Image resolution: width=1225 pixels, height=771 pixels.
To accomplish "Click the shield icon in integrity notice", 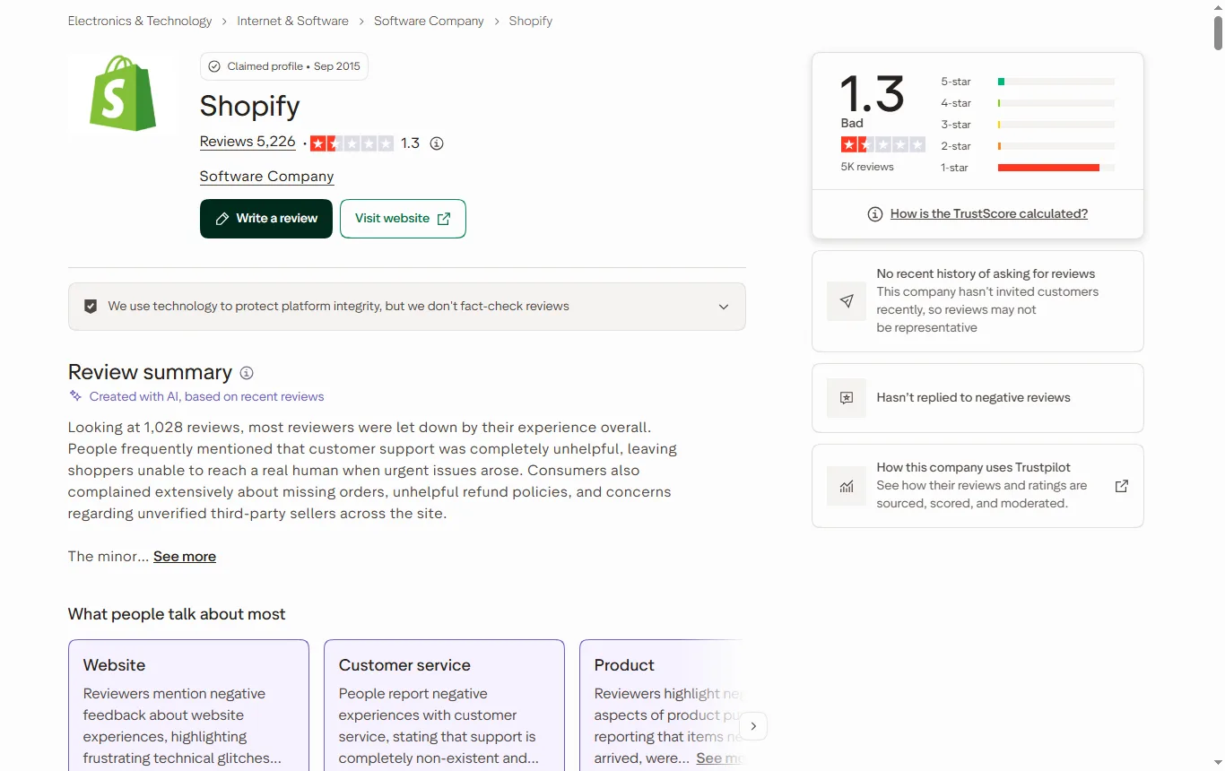I will tap(91, 307).
